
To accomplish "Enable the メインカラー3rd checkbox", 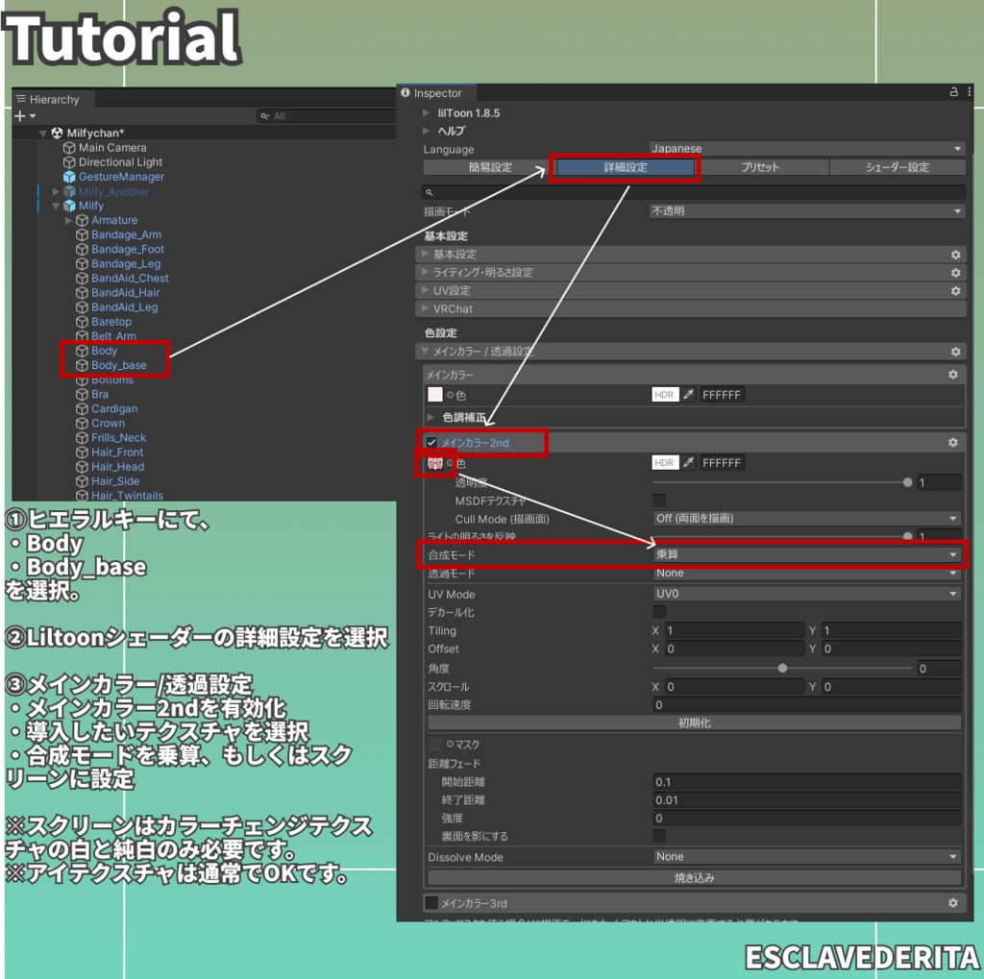I will (x=431, y=903).
